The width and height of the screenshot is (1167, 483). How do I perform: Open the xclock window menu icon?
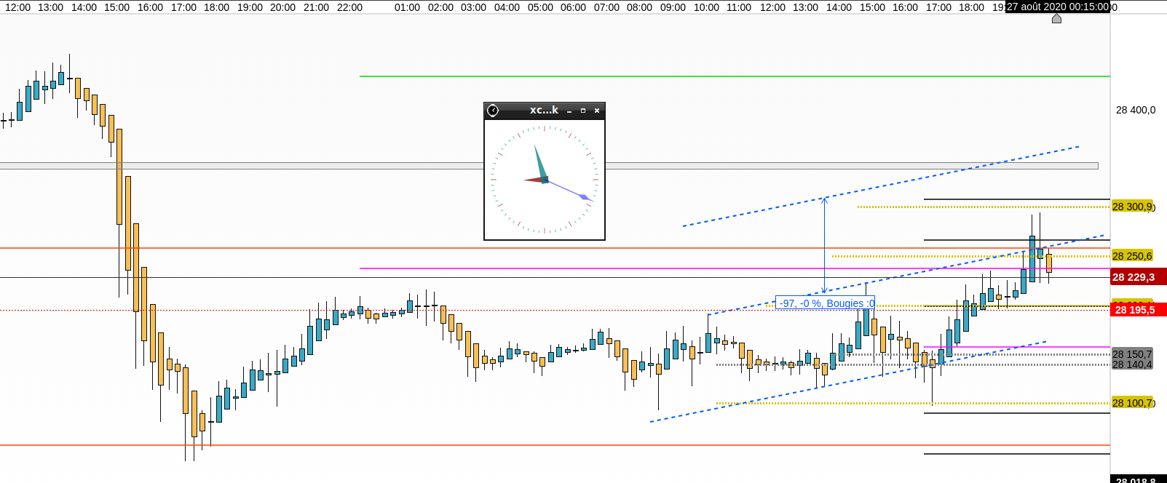pyautogui.click(x=493, y=111)
